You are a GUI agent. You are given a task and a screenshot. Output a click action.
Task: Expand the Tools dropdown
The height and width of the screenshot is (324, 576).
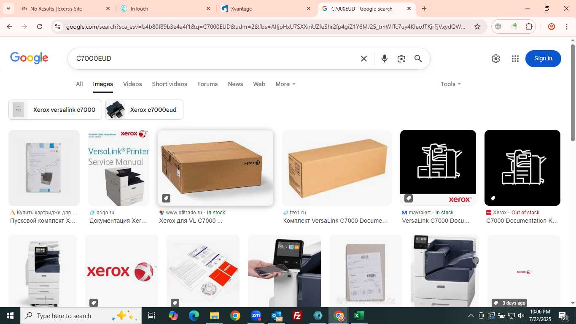pos(451,84)
